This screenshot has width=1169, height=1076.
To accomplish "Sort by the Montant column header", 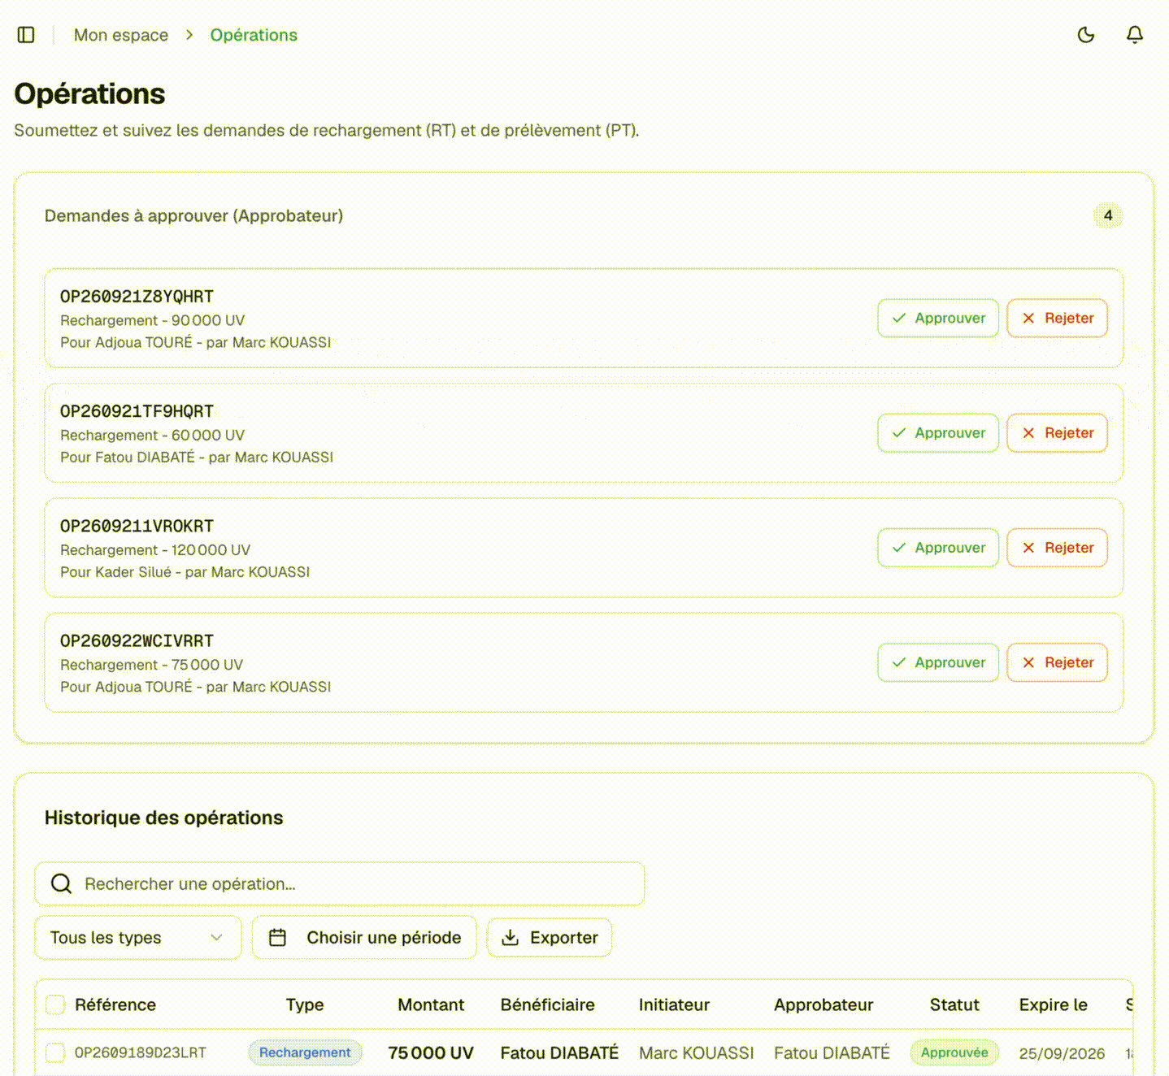I will (431, 1004).
